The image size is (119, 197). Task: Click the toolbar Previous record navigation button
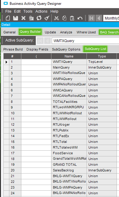coord(99,18)
